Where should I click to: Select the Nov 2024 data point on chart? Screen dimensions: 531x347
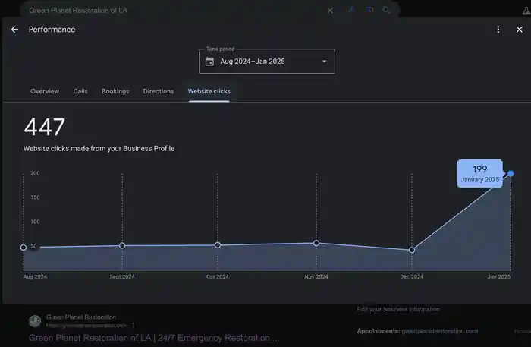(x=316, y=243)
